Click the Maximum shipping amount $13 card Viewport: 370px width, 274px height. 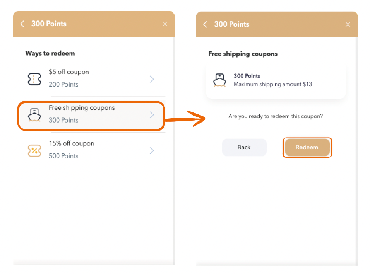pyautogui.click(x=276, y=80)
